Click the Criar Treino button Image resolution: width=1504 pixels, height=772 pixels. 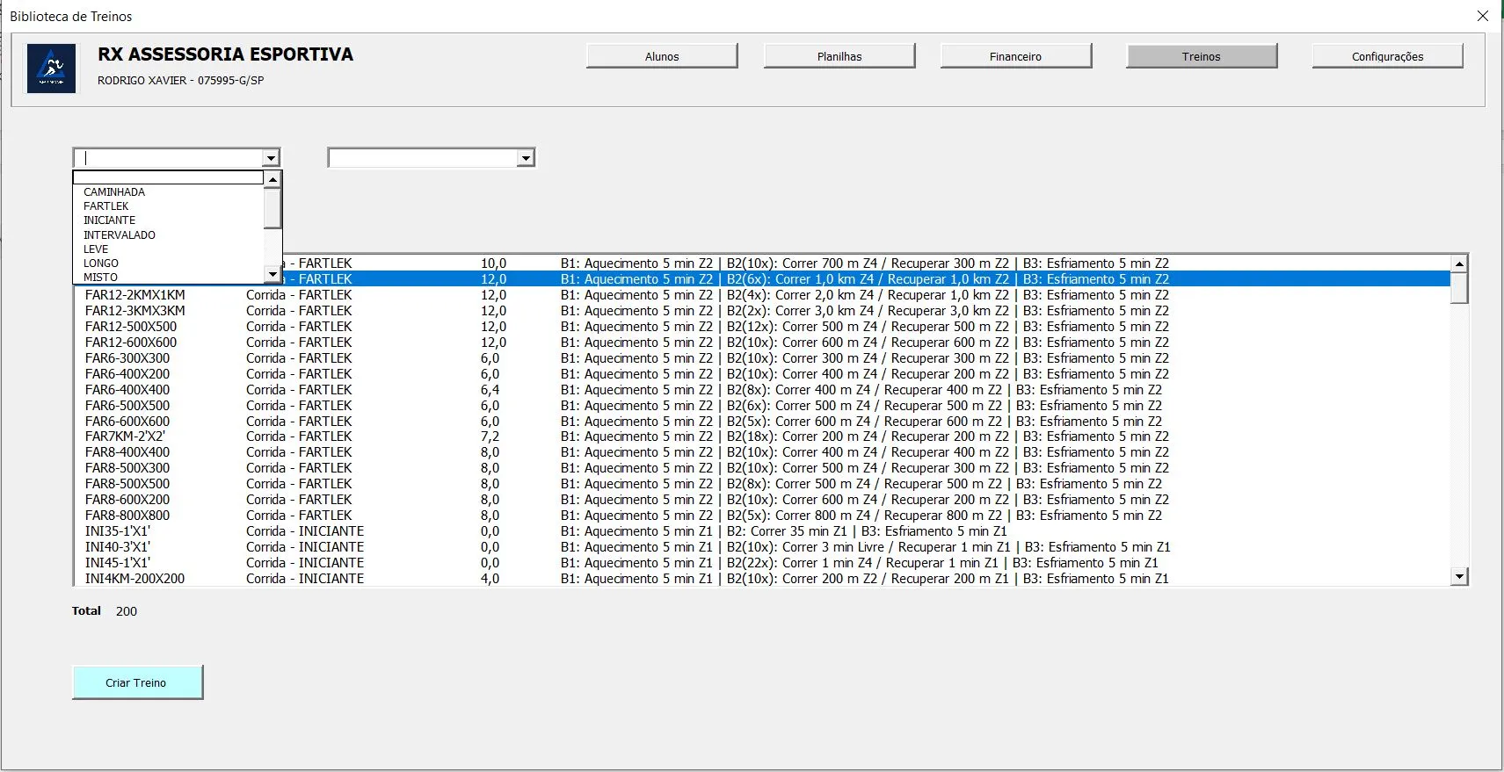(137, 682)
